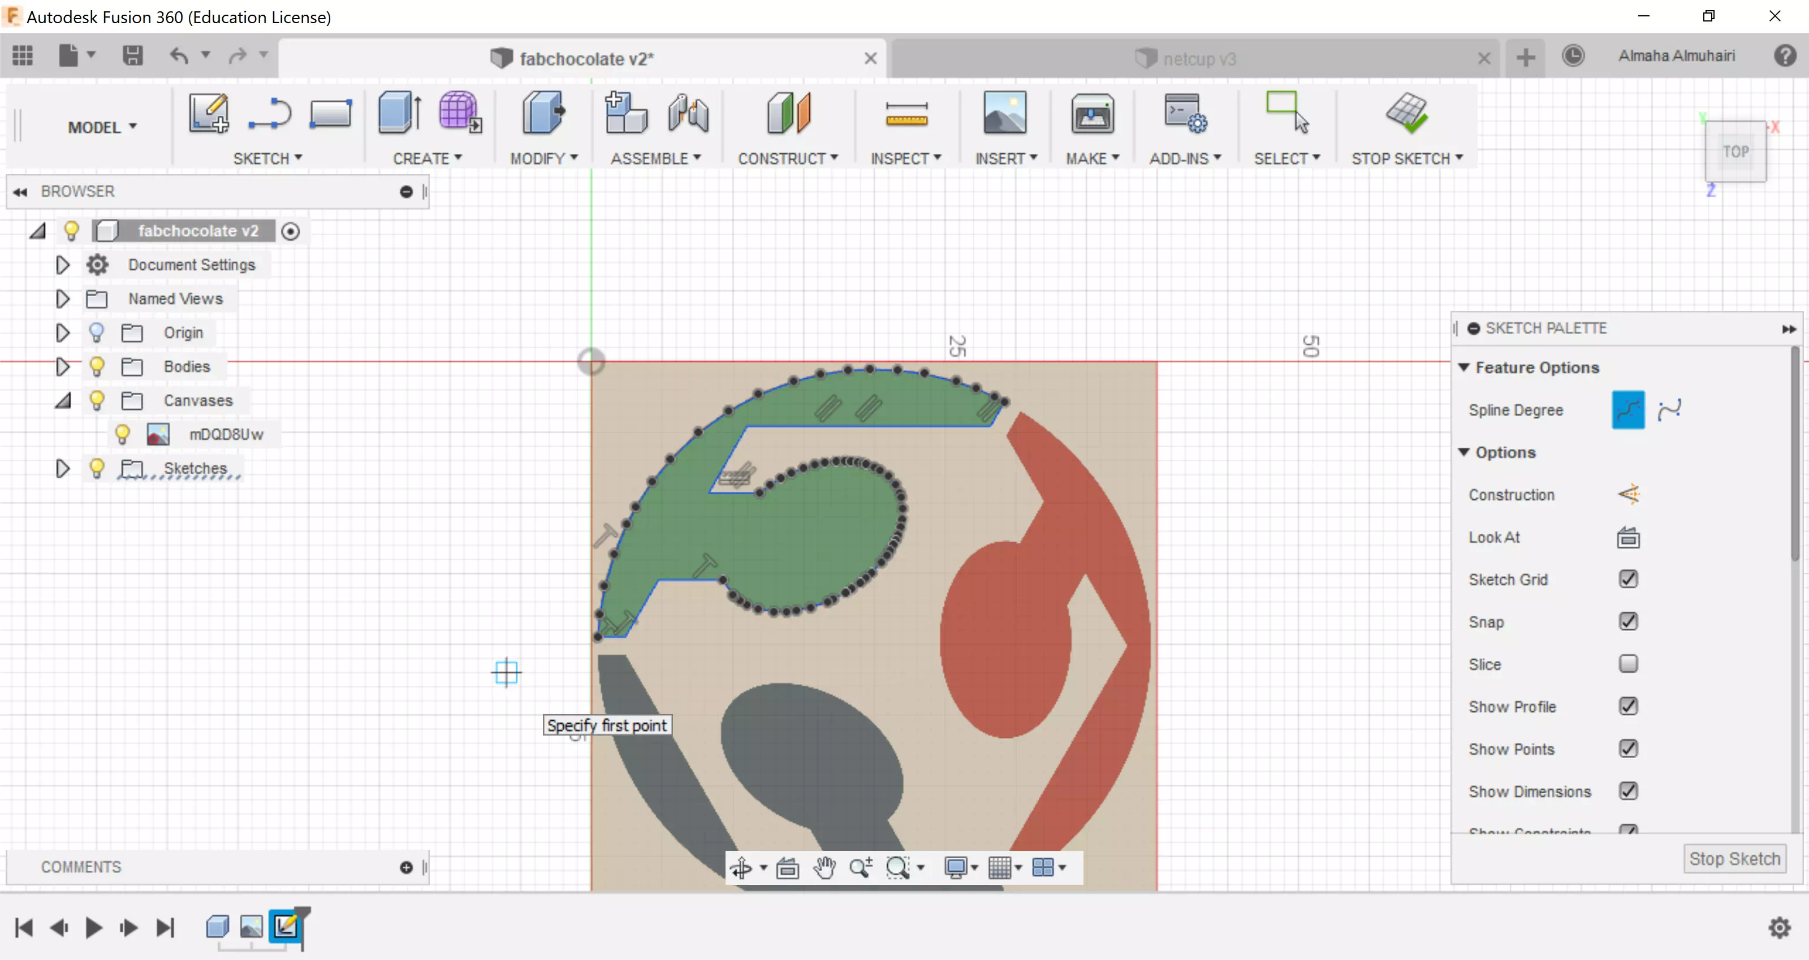
Task: Open the CONSTRUCT menu
Action: 787,159
